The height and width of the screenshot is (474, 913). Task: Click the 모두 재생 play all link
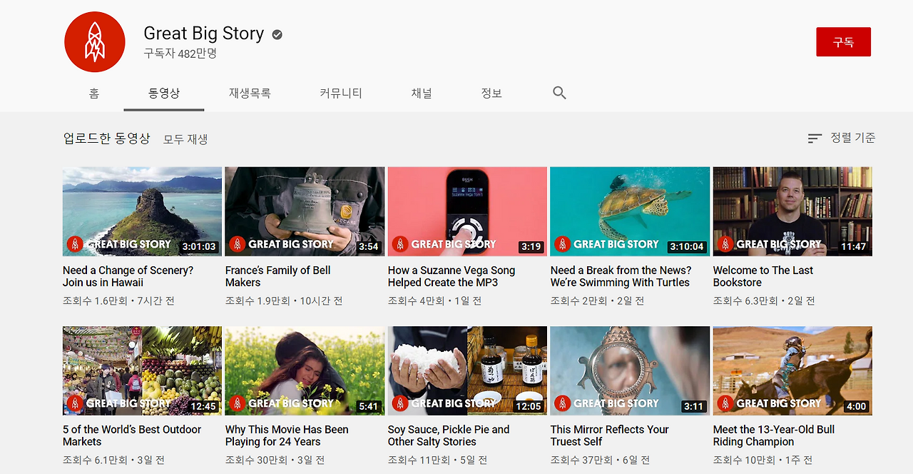pos(185,139)
